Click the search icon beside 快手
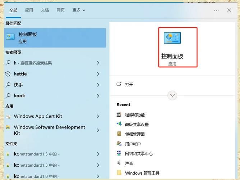240x180 pixels. pyautogui.click(x=8, y=85)
